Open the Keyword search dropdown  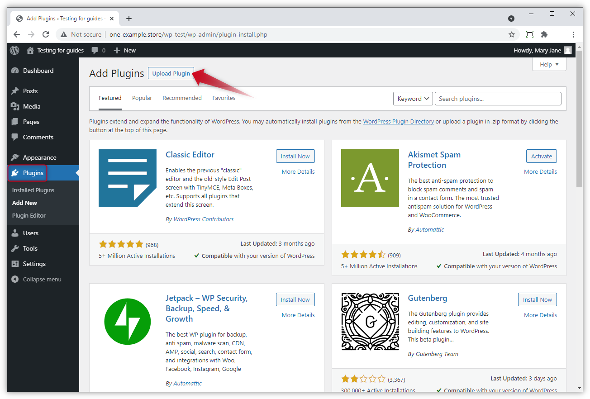click(x=412, y=98)
